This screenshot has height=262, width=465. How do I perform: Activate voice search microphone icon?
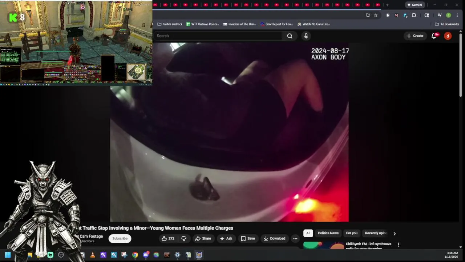306,36
